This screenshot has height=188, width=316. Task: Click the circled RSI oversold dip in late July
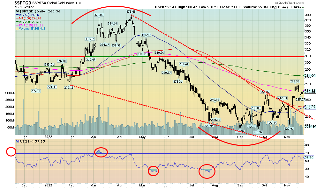(207, 171)
